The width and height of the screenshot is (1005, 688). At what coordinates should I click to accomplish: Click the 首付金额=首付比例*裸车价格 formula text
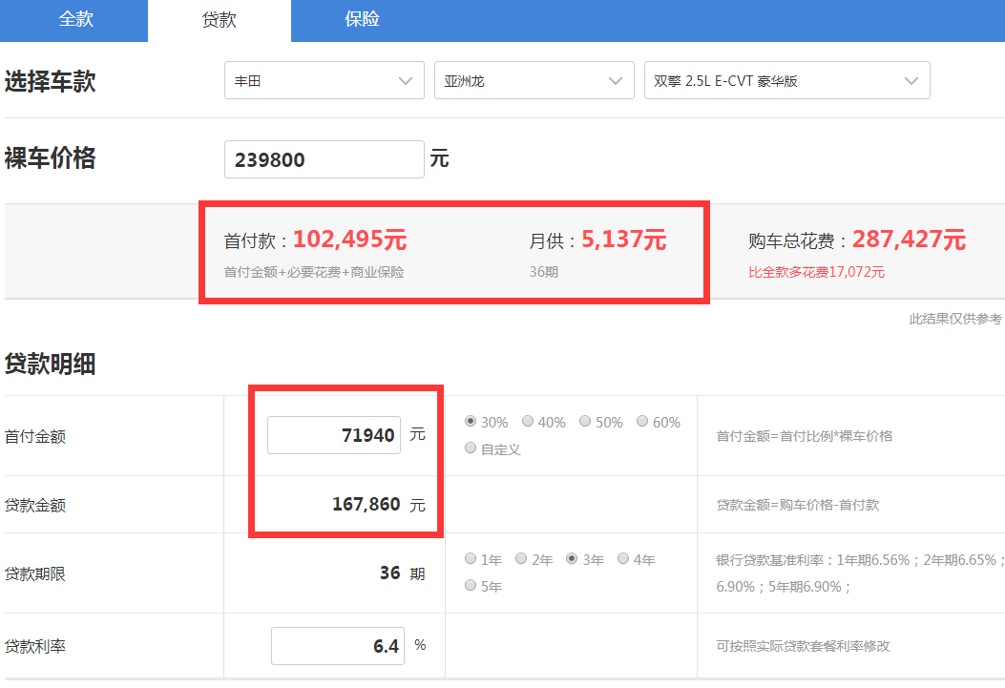(x=805, y=436)
